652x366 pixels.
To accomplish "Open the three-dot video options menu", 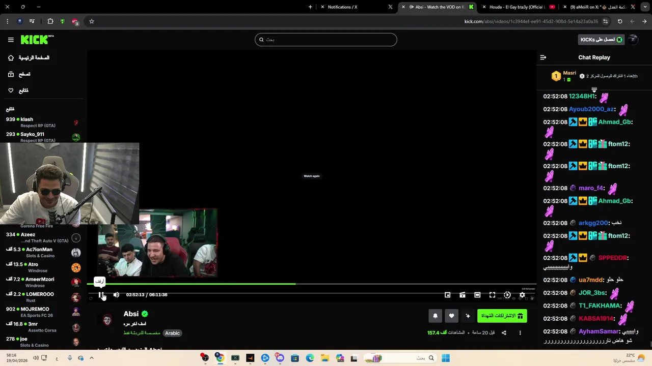I will pyautogui.click(x=520, y=333).
